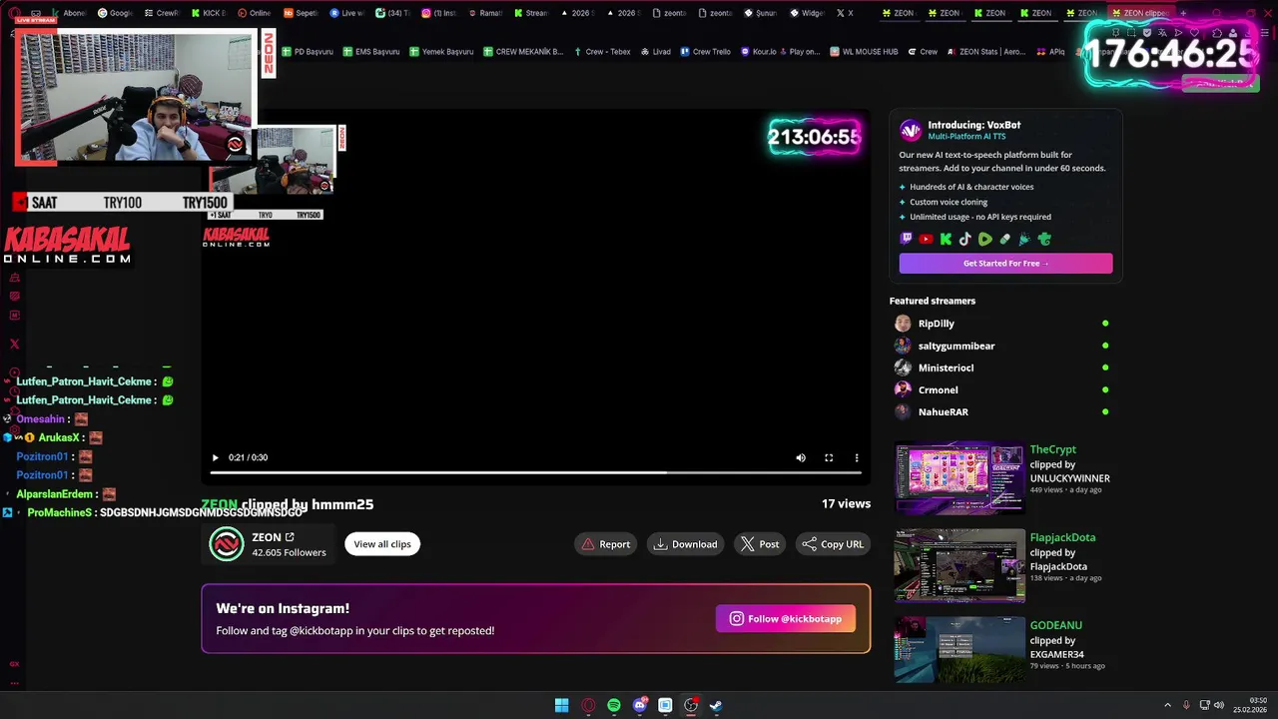Screen dimensions: 1278x719
Task: Click the GODEANU channel name link
Action: tap(1056, 625)
